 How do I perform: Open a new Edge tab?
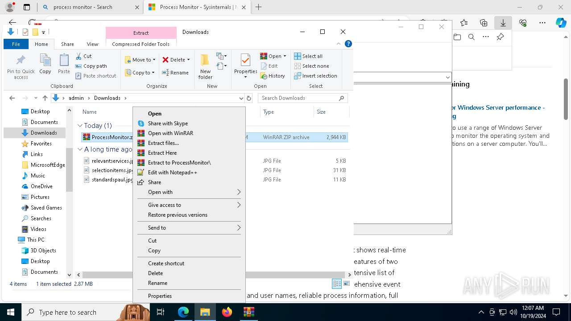[258, 7]
